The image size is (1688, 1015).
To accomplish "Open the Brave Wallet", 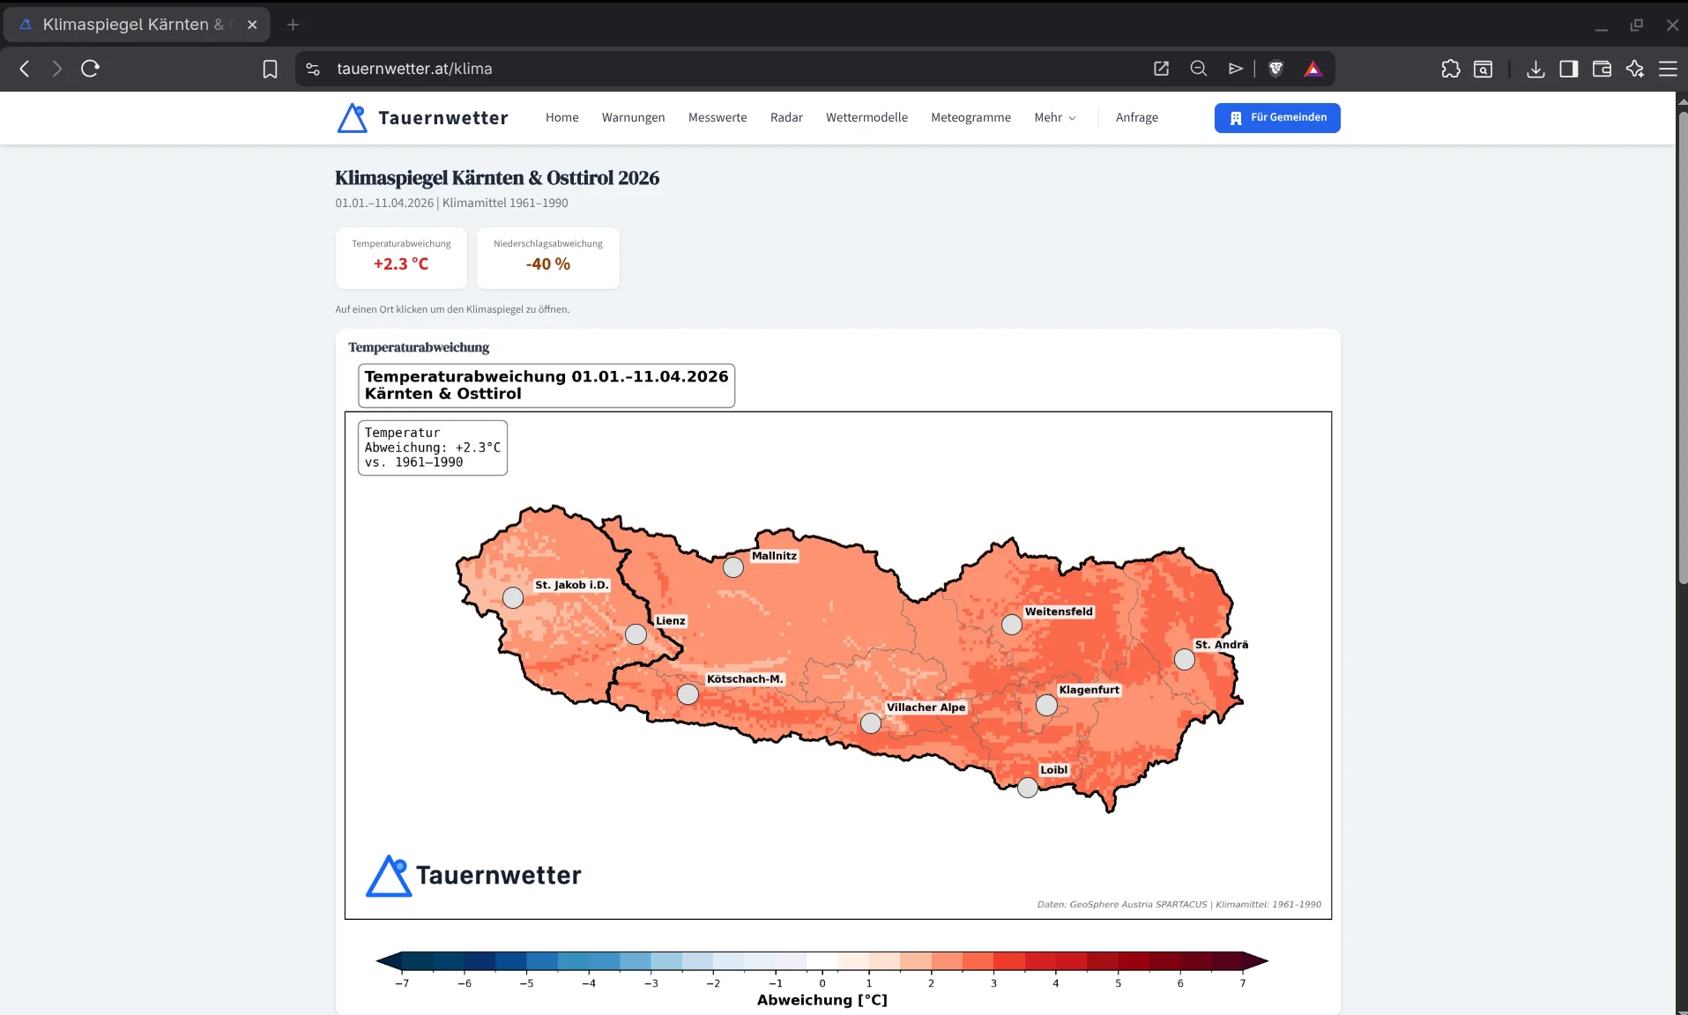I will (x=1602, y=68).
